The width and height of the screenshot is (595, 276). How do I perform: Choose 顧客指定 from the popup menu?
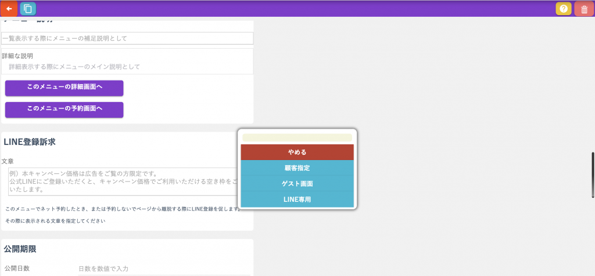(297, 168)
